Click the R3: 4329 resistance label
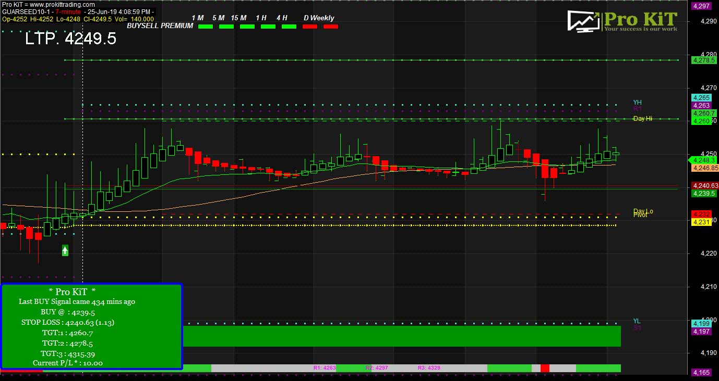This screenshot has height=381, width=719. 428,368
